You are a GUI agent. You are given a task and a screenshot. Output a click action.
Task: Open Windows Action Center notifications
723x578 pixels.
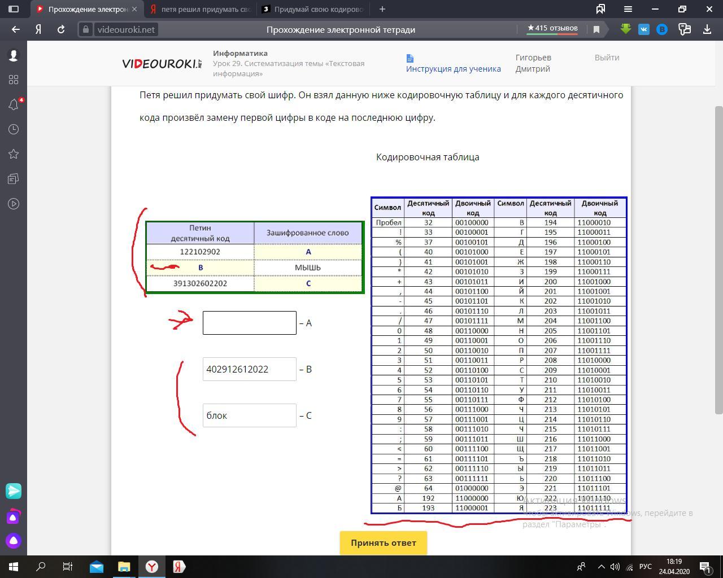pyautogui.click(x=705, y=567)
